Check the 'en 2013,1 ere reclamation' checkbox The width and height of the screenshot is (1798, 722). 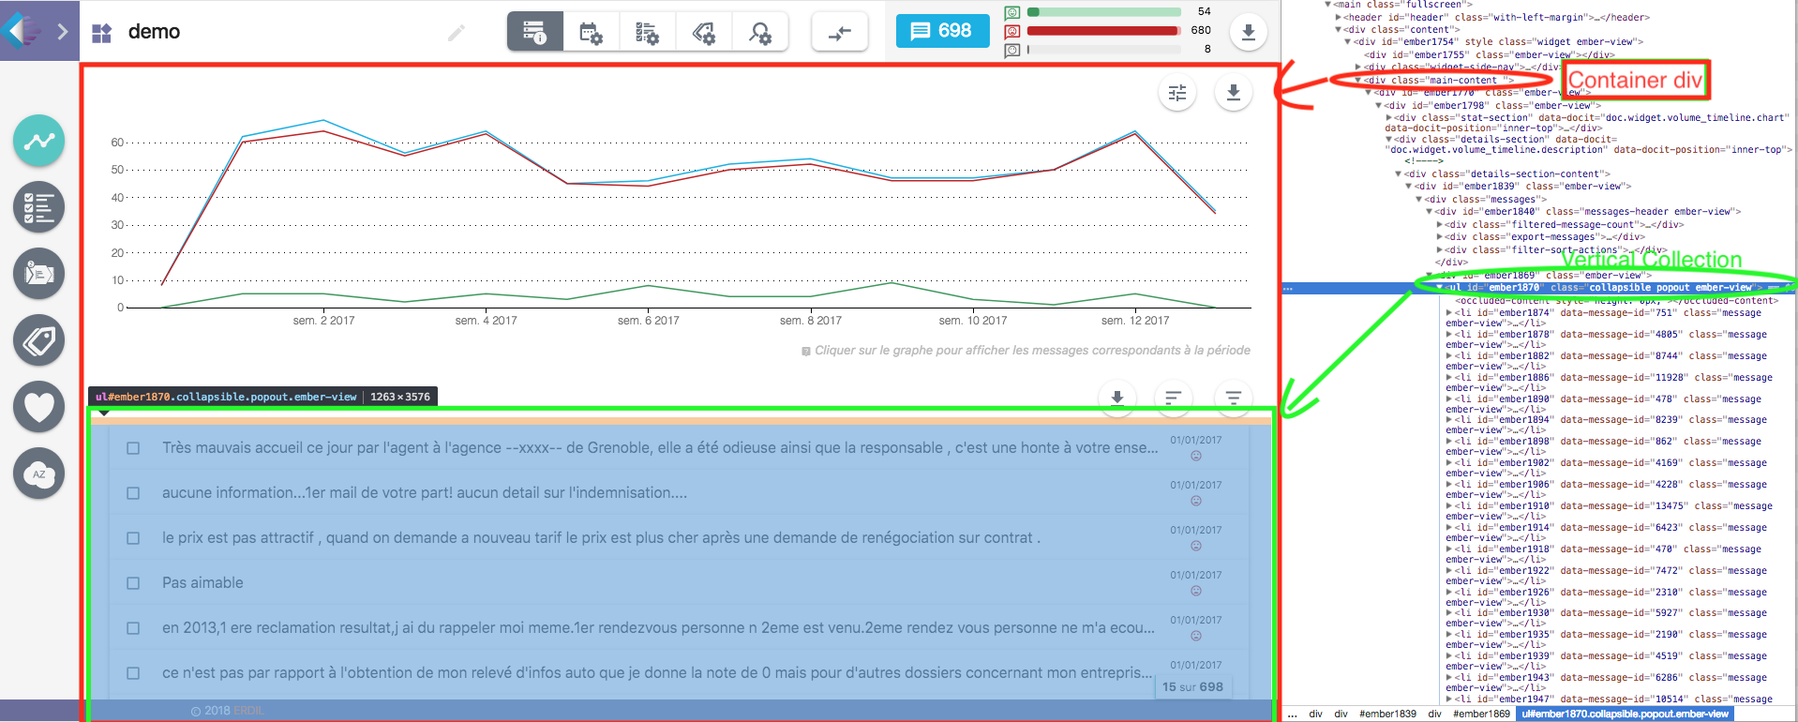[133, 628]
